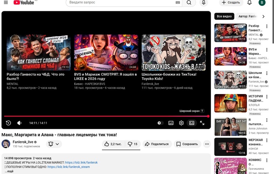Open sidebar МЕРЗКАЯ изнанка thumbnail

click(231, 147)
